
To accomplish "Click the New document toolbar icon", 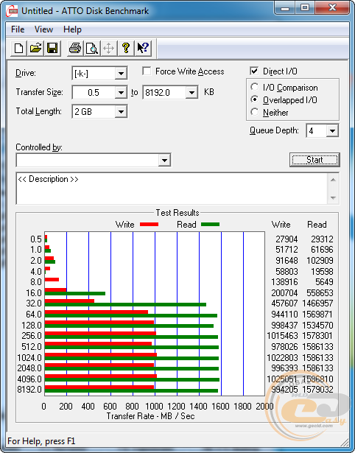I will click(x=18, y=48).
